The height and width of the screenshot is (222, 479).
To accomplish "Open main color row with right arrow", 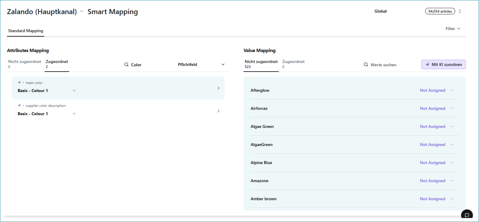I will coord(219,88).
